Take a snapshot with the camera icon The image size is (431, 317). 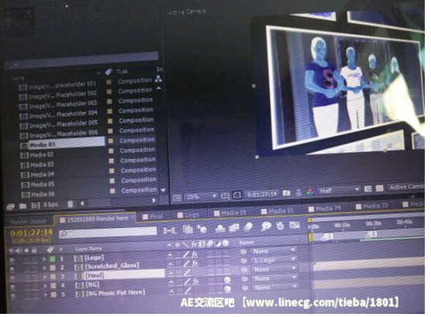point(286,193)
